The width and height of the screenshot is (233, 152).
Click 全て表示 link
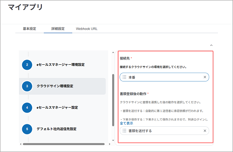(x=127, y=124)
